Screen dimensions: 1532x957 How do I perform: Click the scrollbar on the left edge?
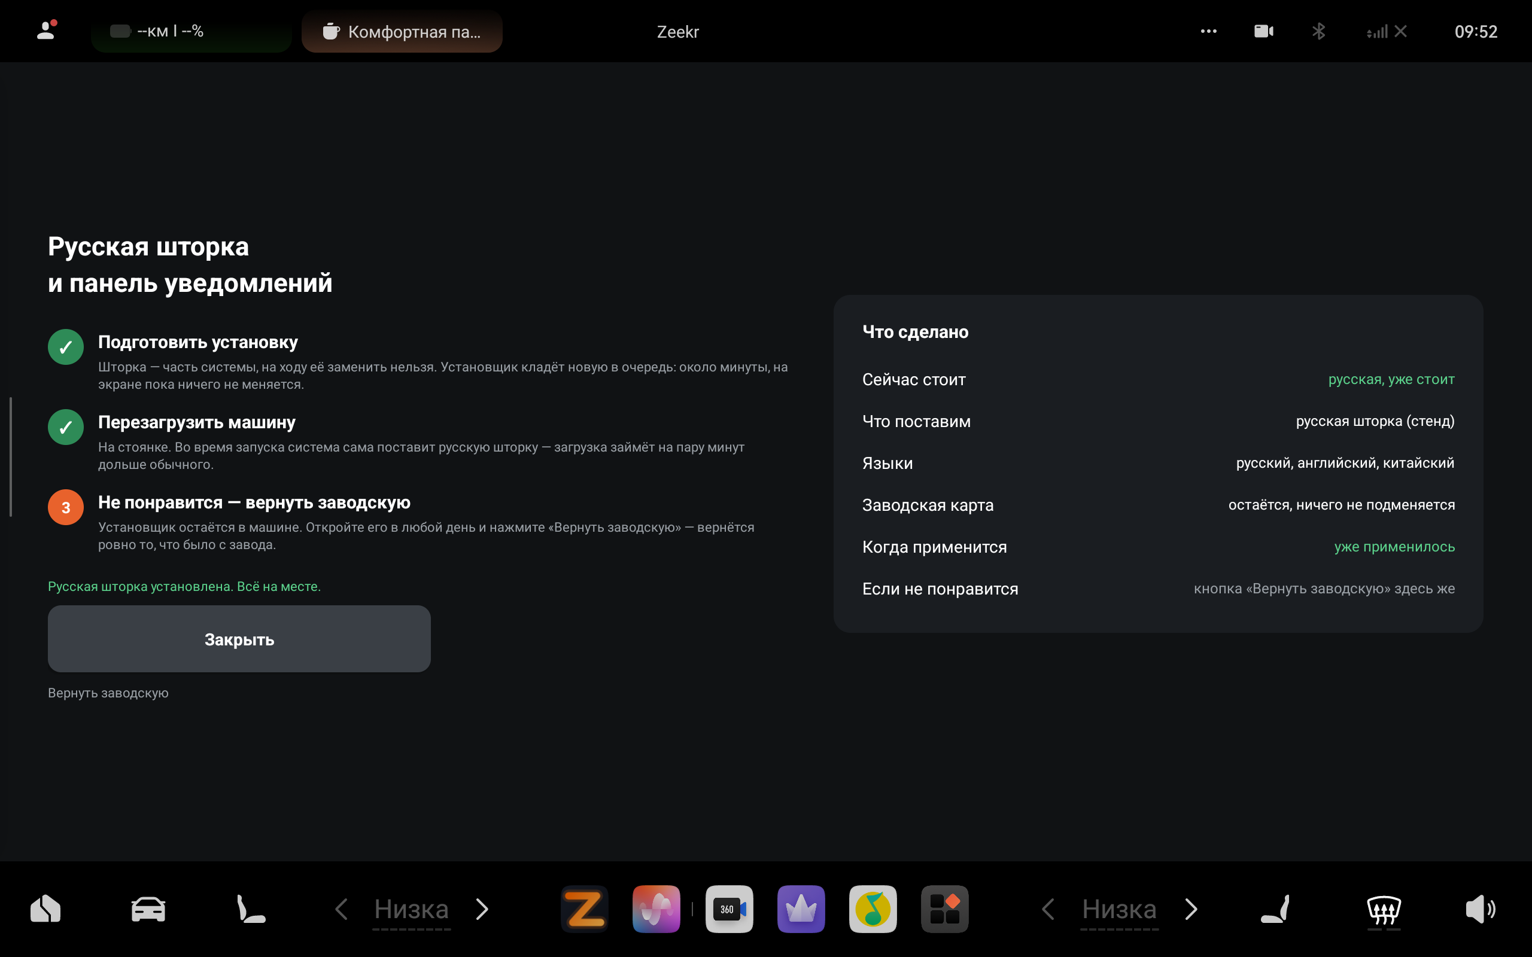[11, 456]
